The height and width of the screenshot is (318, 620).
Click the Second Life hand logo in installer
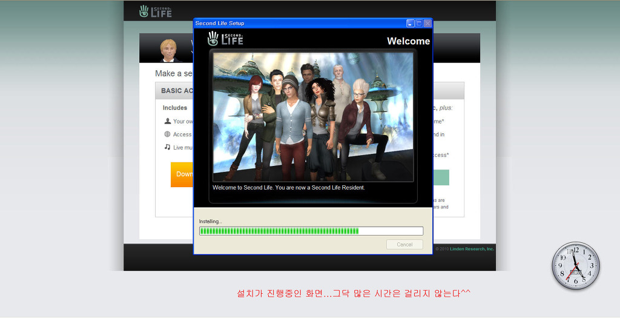(225, 39)
